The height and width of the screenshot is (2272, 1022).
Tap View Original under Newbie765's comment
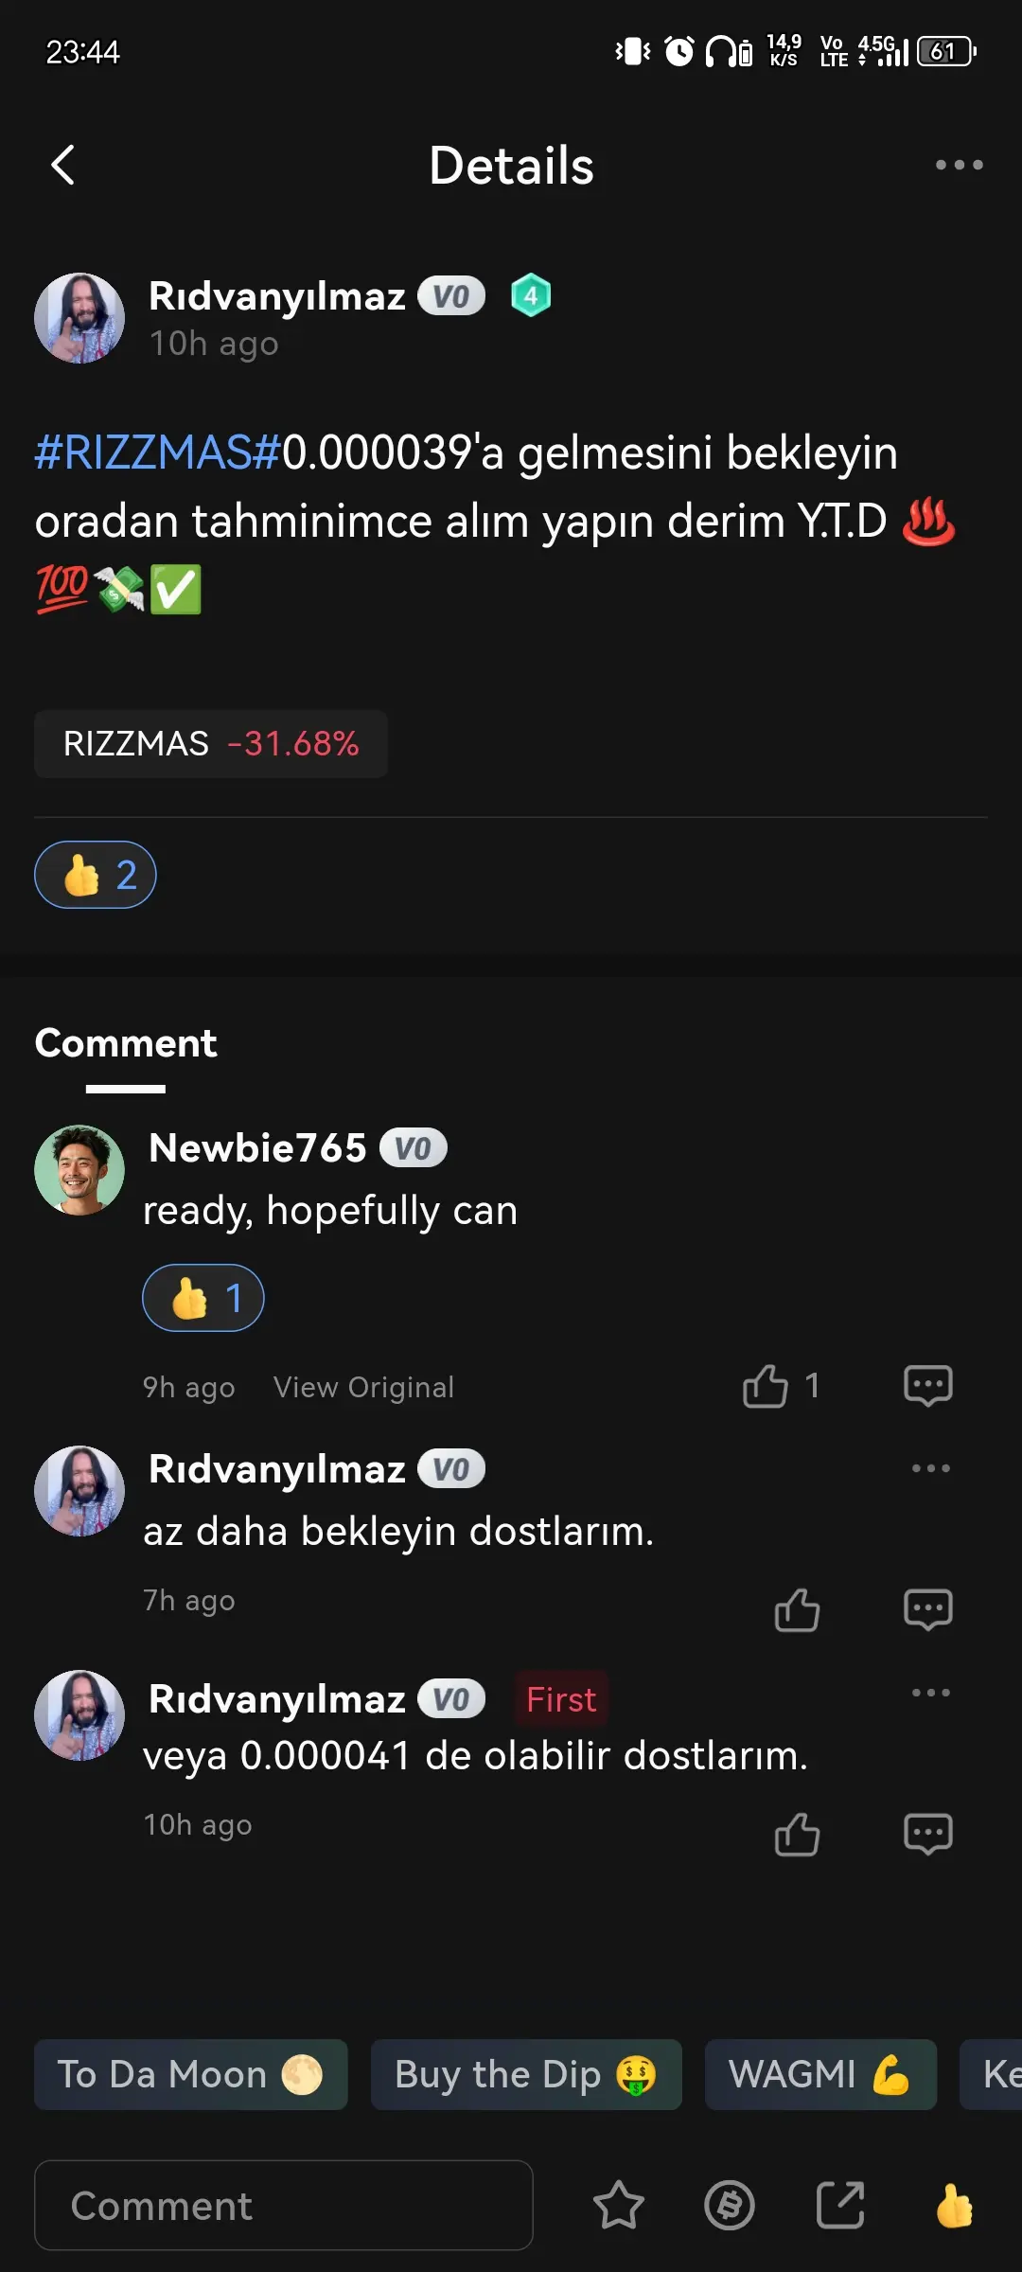[x=363, y=1387]
